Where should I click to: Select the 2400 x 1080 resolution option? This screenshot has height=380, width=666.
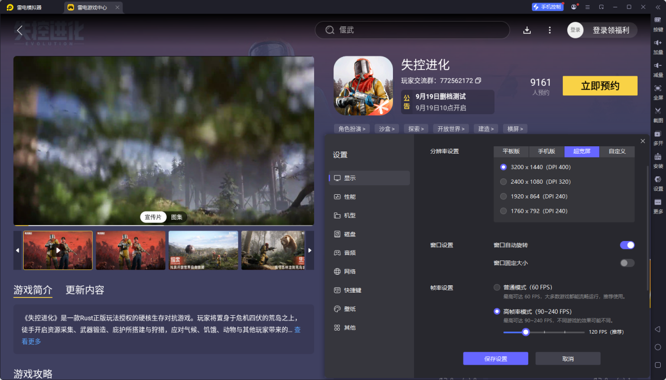(x=503, y=182)
